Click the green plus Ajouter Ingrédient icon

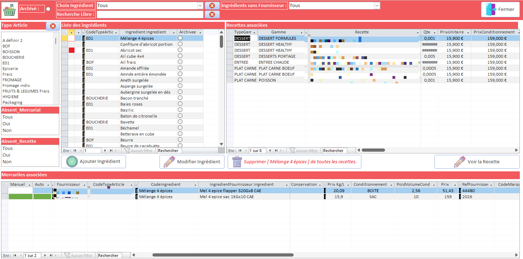click(72, 162)
